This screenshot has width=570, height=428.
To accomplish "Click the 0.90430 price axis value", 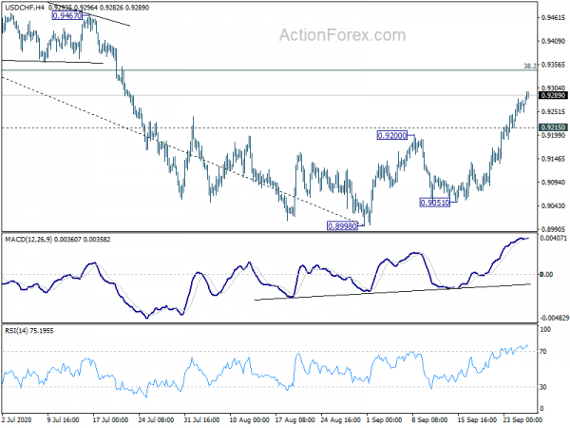I will [x=553, y=205].
